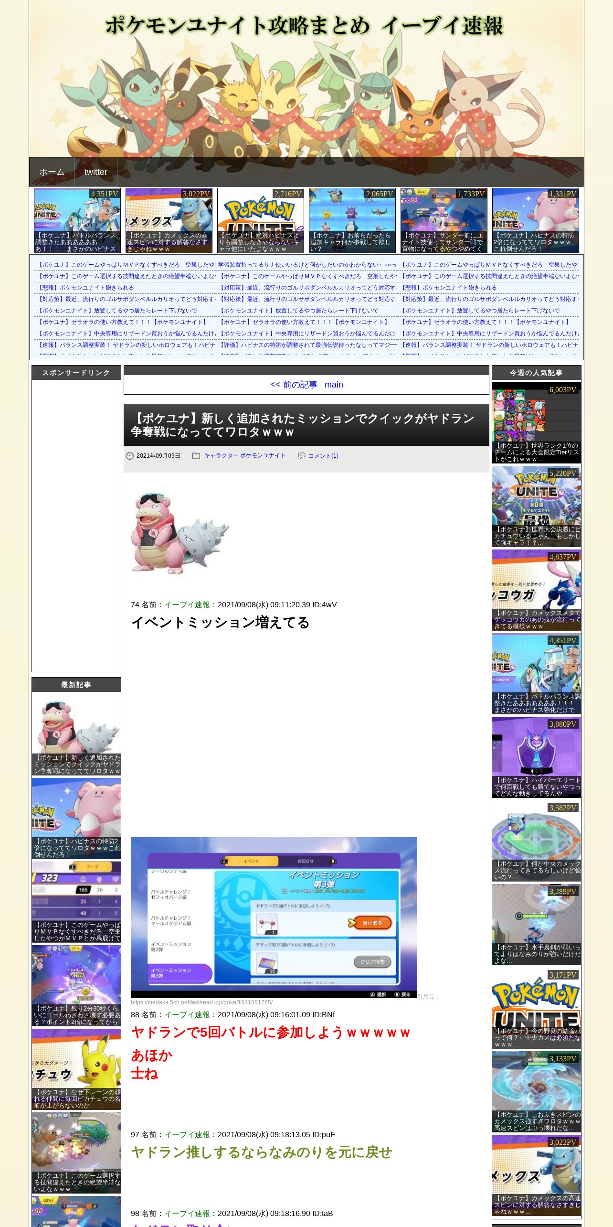Open the 2,065PV top thumbnail article
Viewport: 613px width, 1227px height.
point(352,220)
